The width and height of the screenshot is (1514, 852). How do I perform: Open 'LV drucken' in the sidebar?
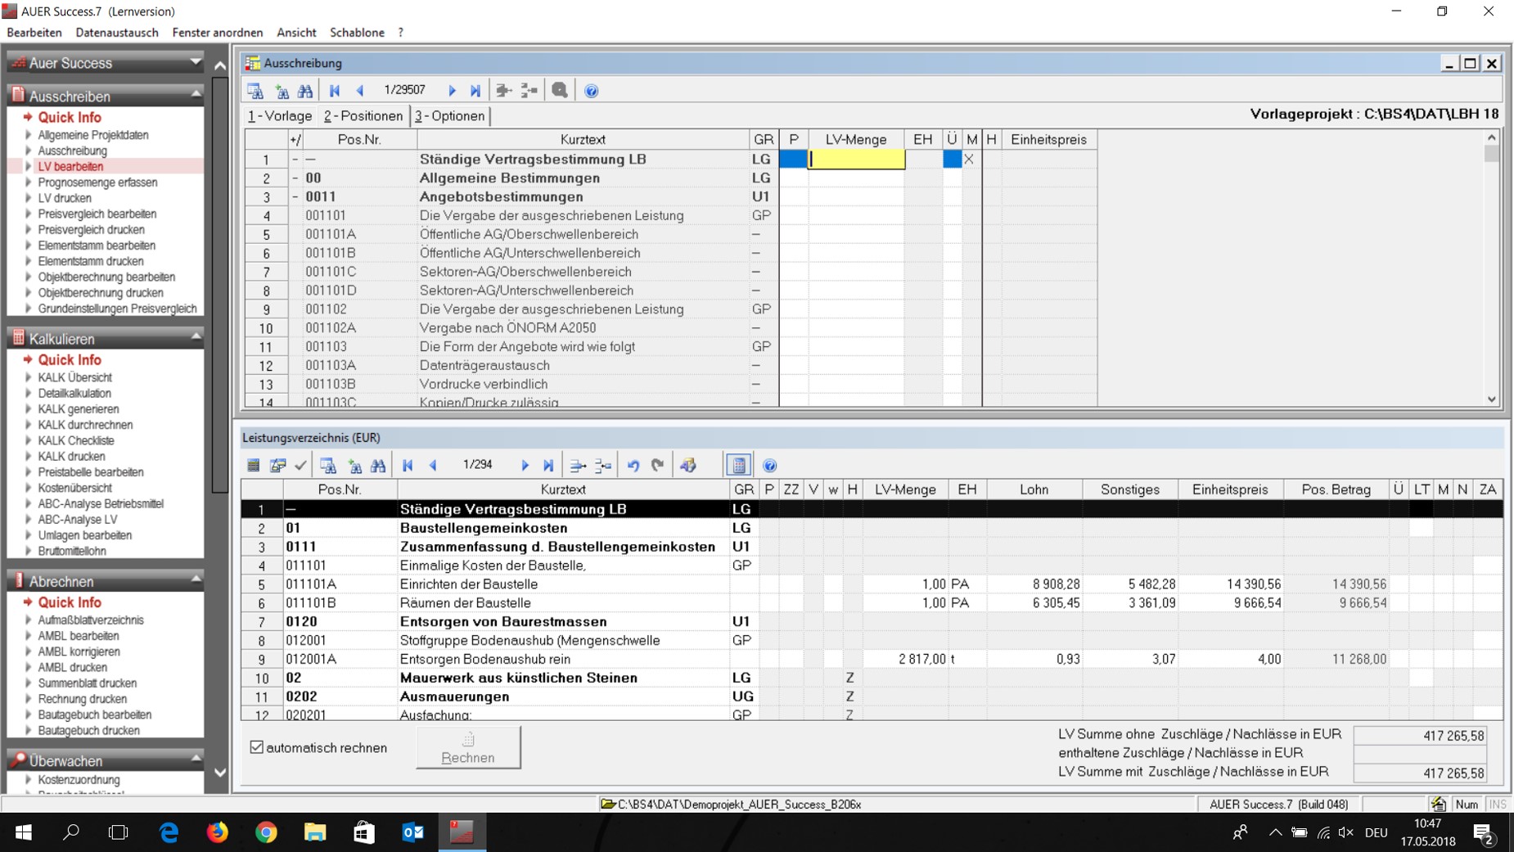[x=65, y=198]
